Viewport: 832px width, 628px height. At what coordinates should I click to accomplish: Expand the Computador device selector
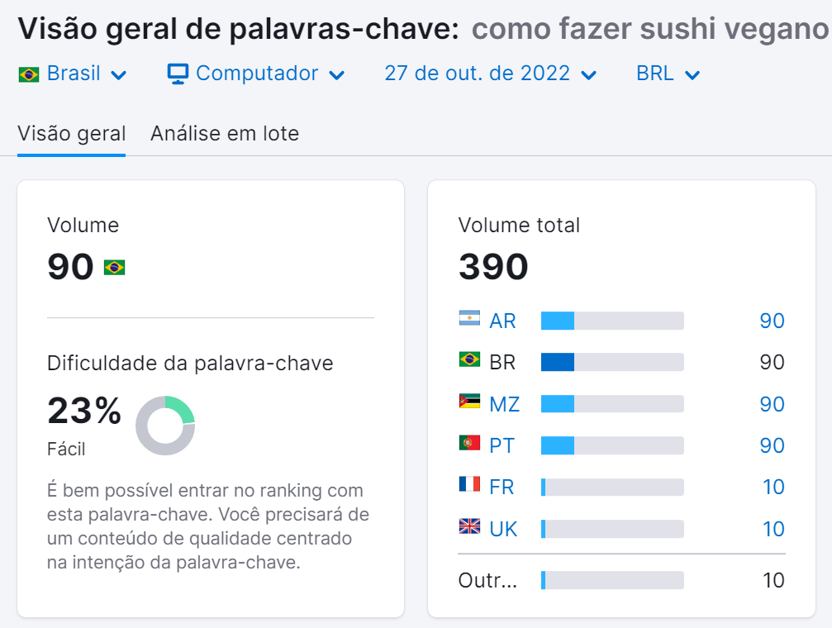pos(256,74)
